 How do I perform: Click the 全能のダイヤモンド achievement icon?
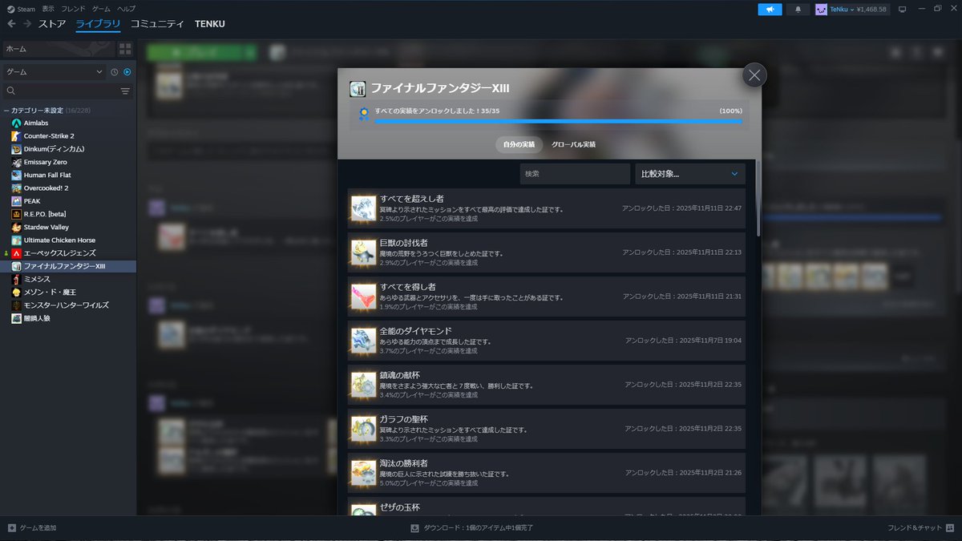pyautogui.click(x=363, y=341)
